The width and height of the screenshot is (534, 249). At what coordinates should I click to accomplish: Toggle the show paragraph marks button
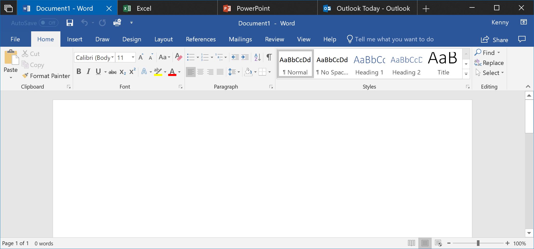(269, 57)
